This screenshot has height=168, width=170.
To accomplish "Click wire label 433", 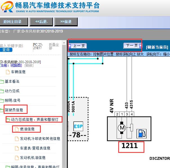I will point(127,105).
